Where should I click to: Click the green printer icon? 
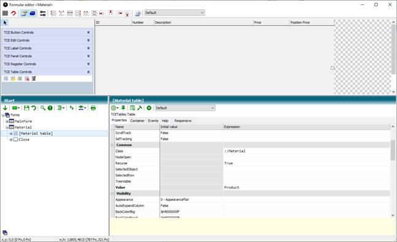93,108
